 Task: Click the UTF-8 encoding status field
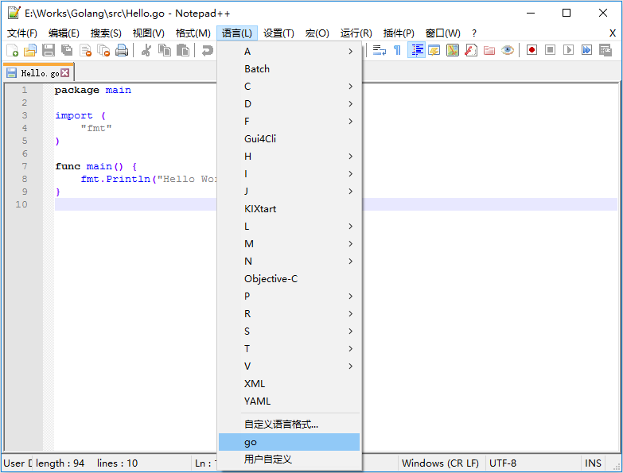coord(532,463)
